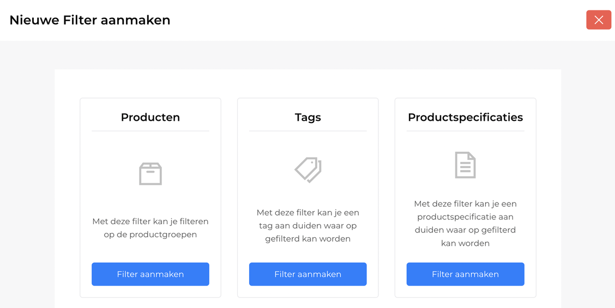
Task: Click the Tags label icon
Action: (308, 170)
